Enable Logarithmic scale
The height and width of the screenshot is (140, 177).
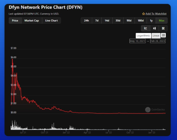(x=143, y=36)
